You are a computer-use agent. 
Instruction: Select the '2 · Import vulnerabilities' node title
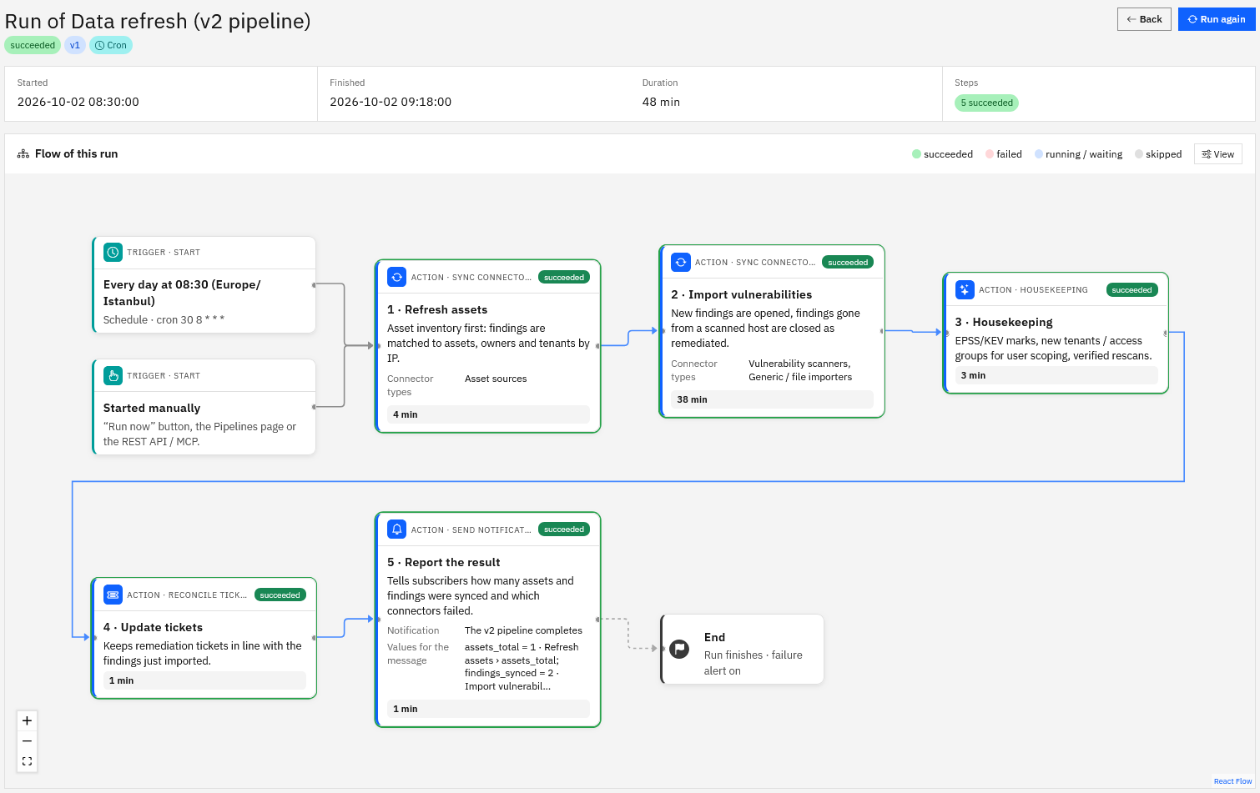pos(741,294)
